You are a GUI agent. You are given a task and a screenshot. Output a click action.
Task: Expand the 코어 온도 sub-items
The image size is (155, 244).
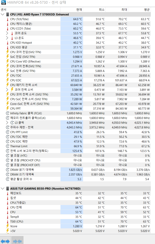click(x=7, y=33)
